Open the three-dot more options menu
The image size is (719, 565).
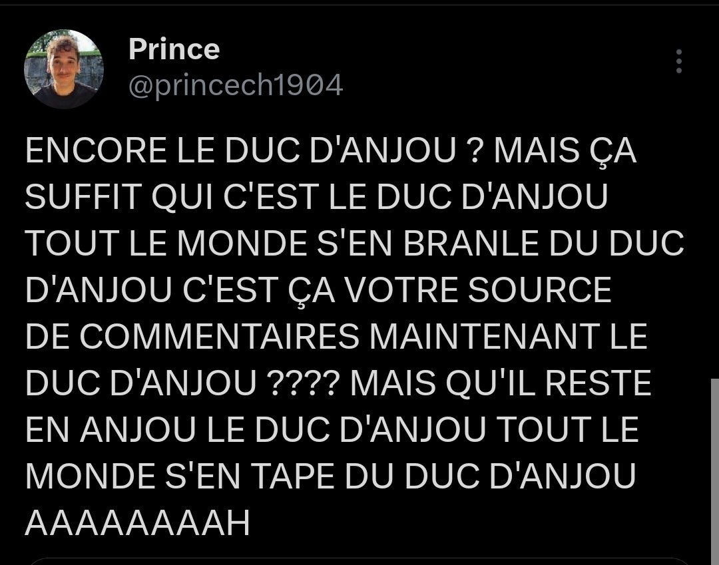(679, 61)
